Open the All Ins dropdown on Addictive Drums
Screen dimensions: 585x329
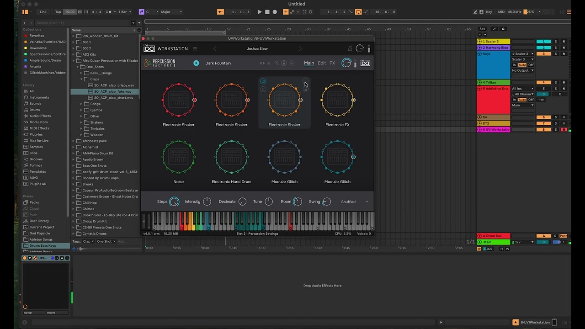tap(523, 89)
